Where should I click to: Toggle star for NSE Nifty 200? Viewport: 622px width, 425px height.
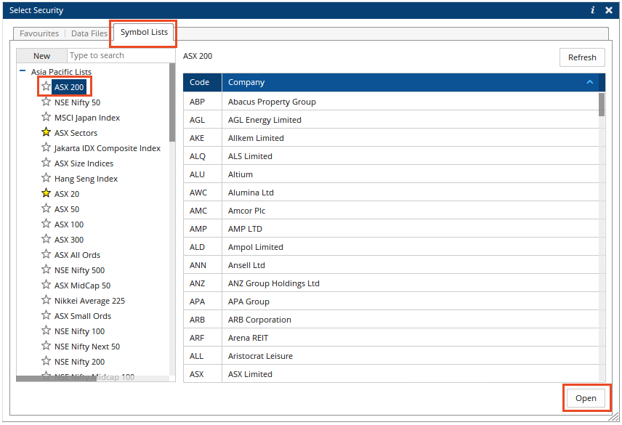click(46, 361)
